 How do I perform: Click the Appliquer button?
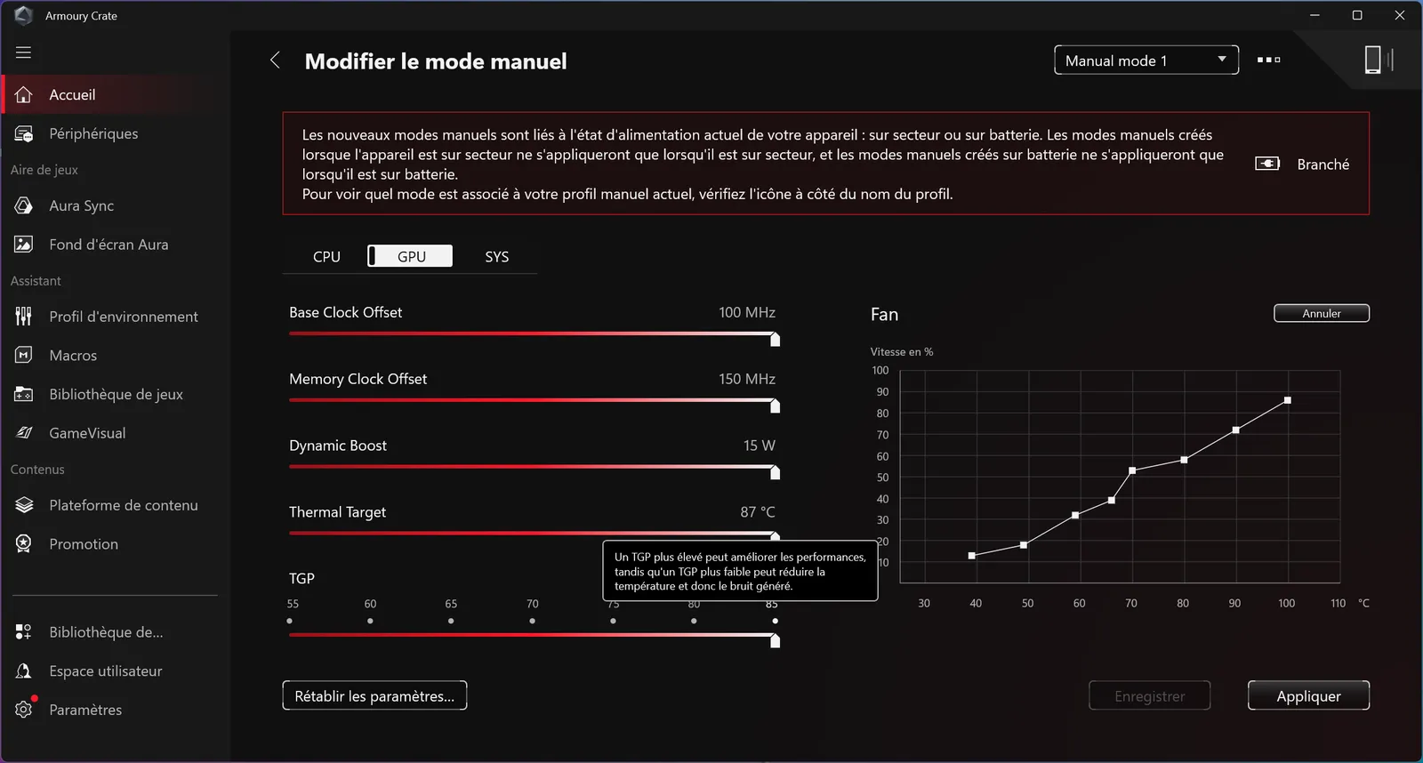point(1307,695)
